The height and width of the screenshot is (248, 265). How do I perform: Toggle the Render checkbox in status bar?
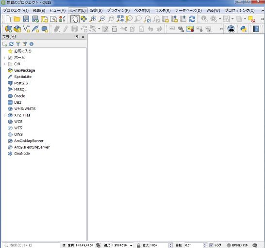pos(211,245)
